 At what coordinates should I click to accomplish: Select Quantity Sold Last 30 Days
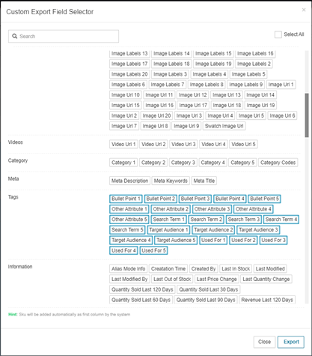pyautogui.click(x=209, y=289)
